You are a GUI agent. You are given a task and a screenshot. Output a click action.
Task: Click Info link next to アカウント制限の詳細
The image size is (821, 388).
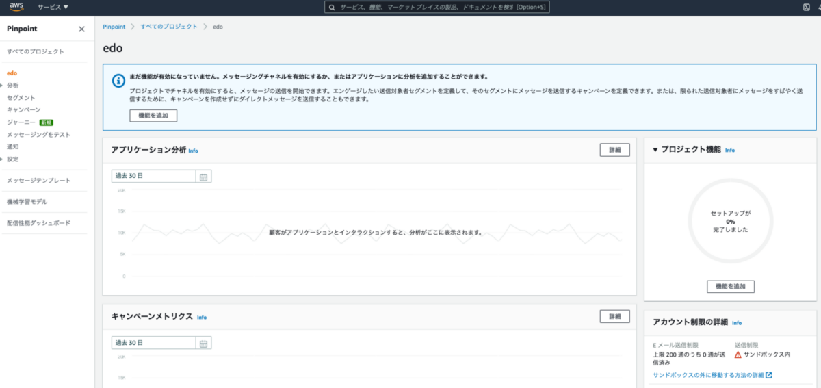(x=736, y=323)
